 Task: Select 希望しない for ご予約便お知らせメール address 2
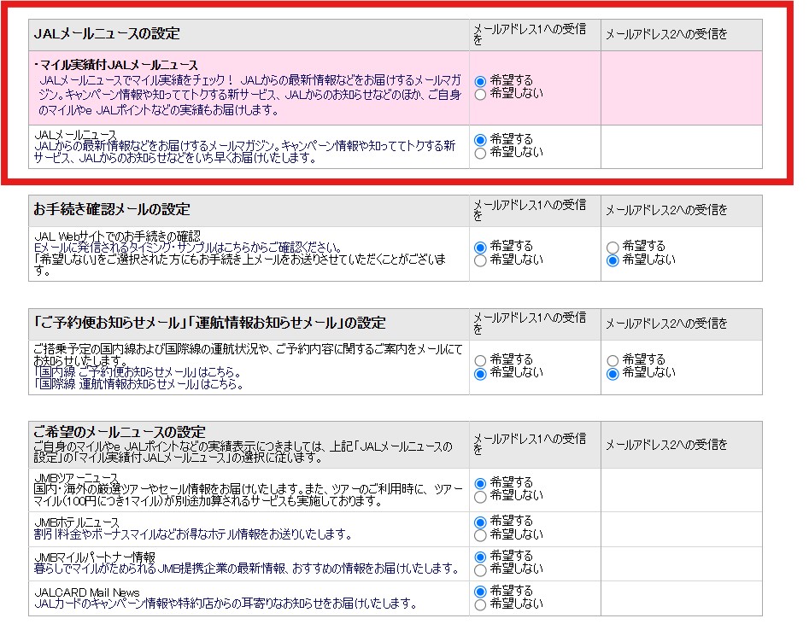(x=612, y=373)
